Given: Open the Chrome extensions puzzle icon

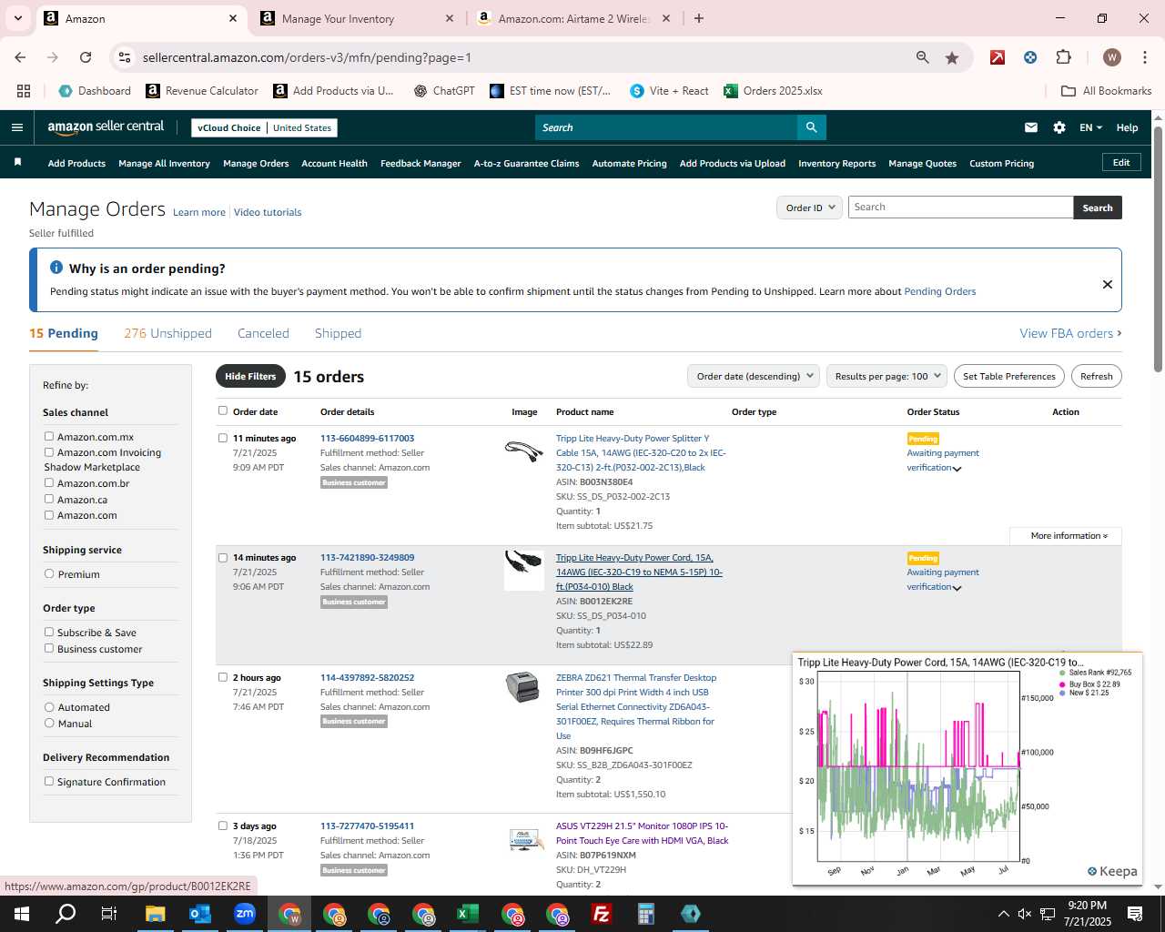Looking at the screenshot, I should click(1063, 57).
